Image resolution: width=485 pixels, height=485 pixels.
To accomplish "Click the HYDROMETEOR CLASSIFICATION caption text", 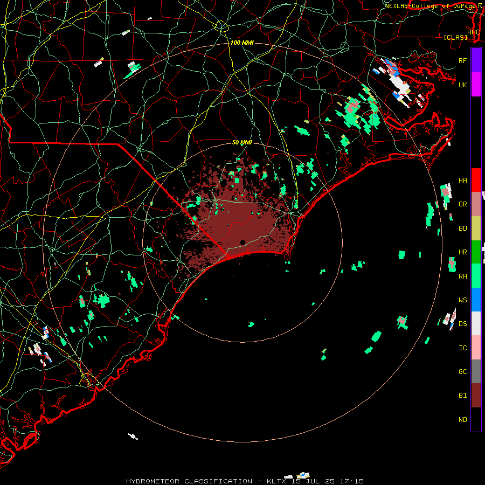I will pos(189,481).
